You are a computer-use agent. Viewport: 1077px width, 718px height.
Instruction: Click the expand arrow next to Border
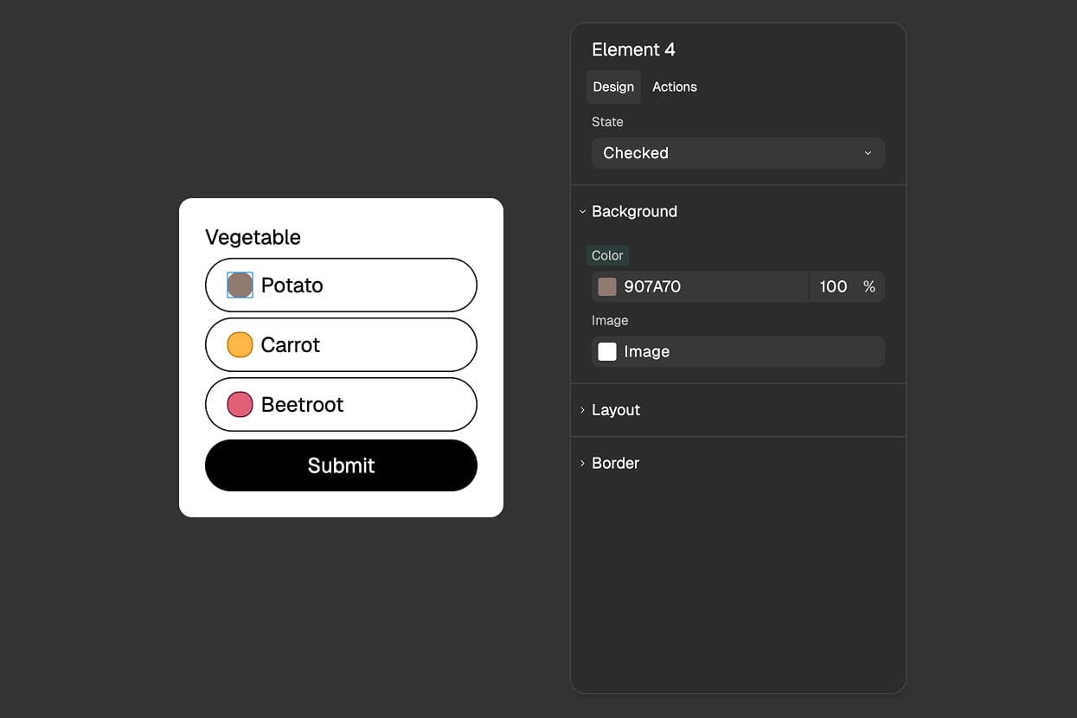click(581, 463)
